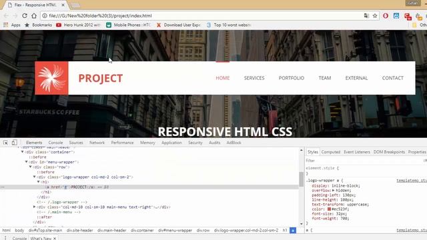This screenshot has height=240, width=427.
Task: Open the Event Listeners sidebar tab
Action: pyautogui.click(x=357, y=152)
